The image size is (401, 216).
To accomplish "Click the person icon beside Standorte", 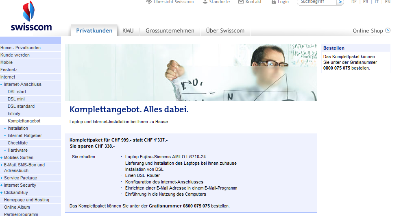I will pyautogui.click(x=205, y=2).
